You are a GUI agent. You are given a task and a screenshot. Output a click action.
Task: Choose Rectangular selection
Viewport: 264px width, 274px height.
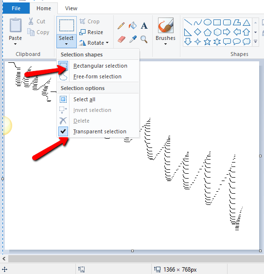(x=98, y=66)
